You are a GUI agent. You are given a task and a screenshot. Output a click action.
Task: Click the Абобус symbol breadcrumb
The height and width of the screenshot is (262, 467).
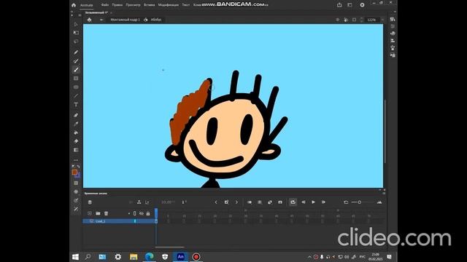156,20
